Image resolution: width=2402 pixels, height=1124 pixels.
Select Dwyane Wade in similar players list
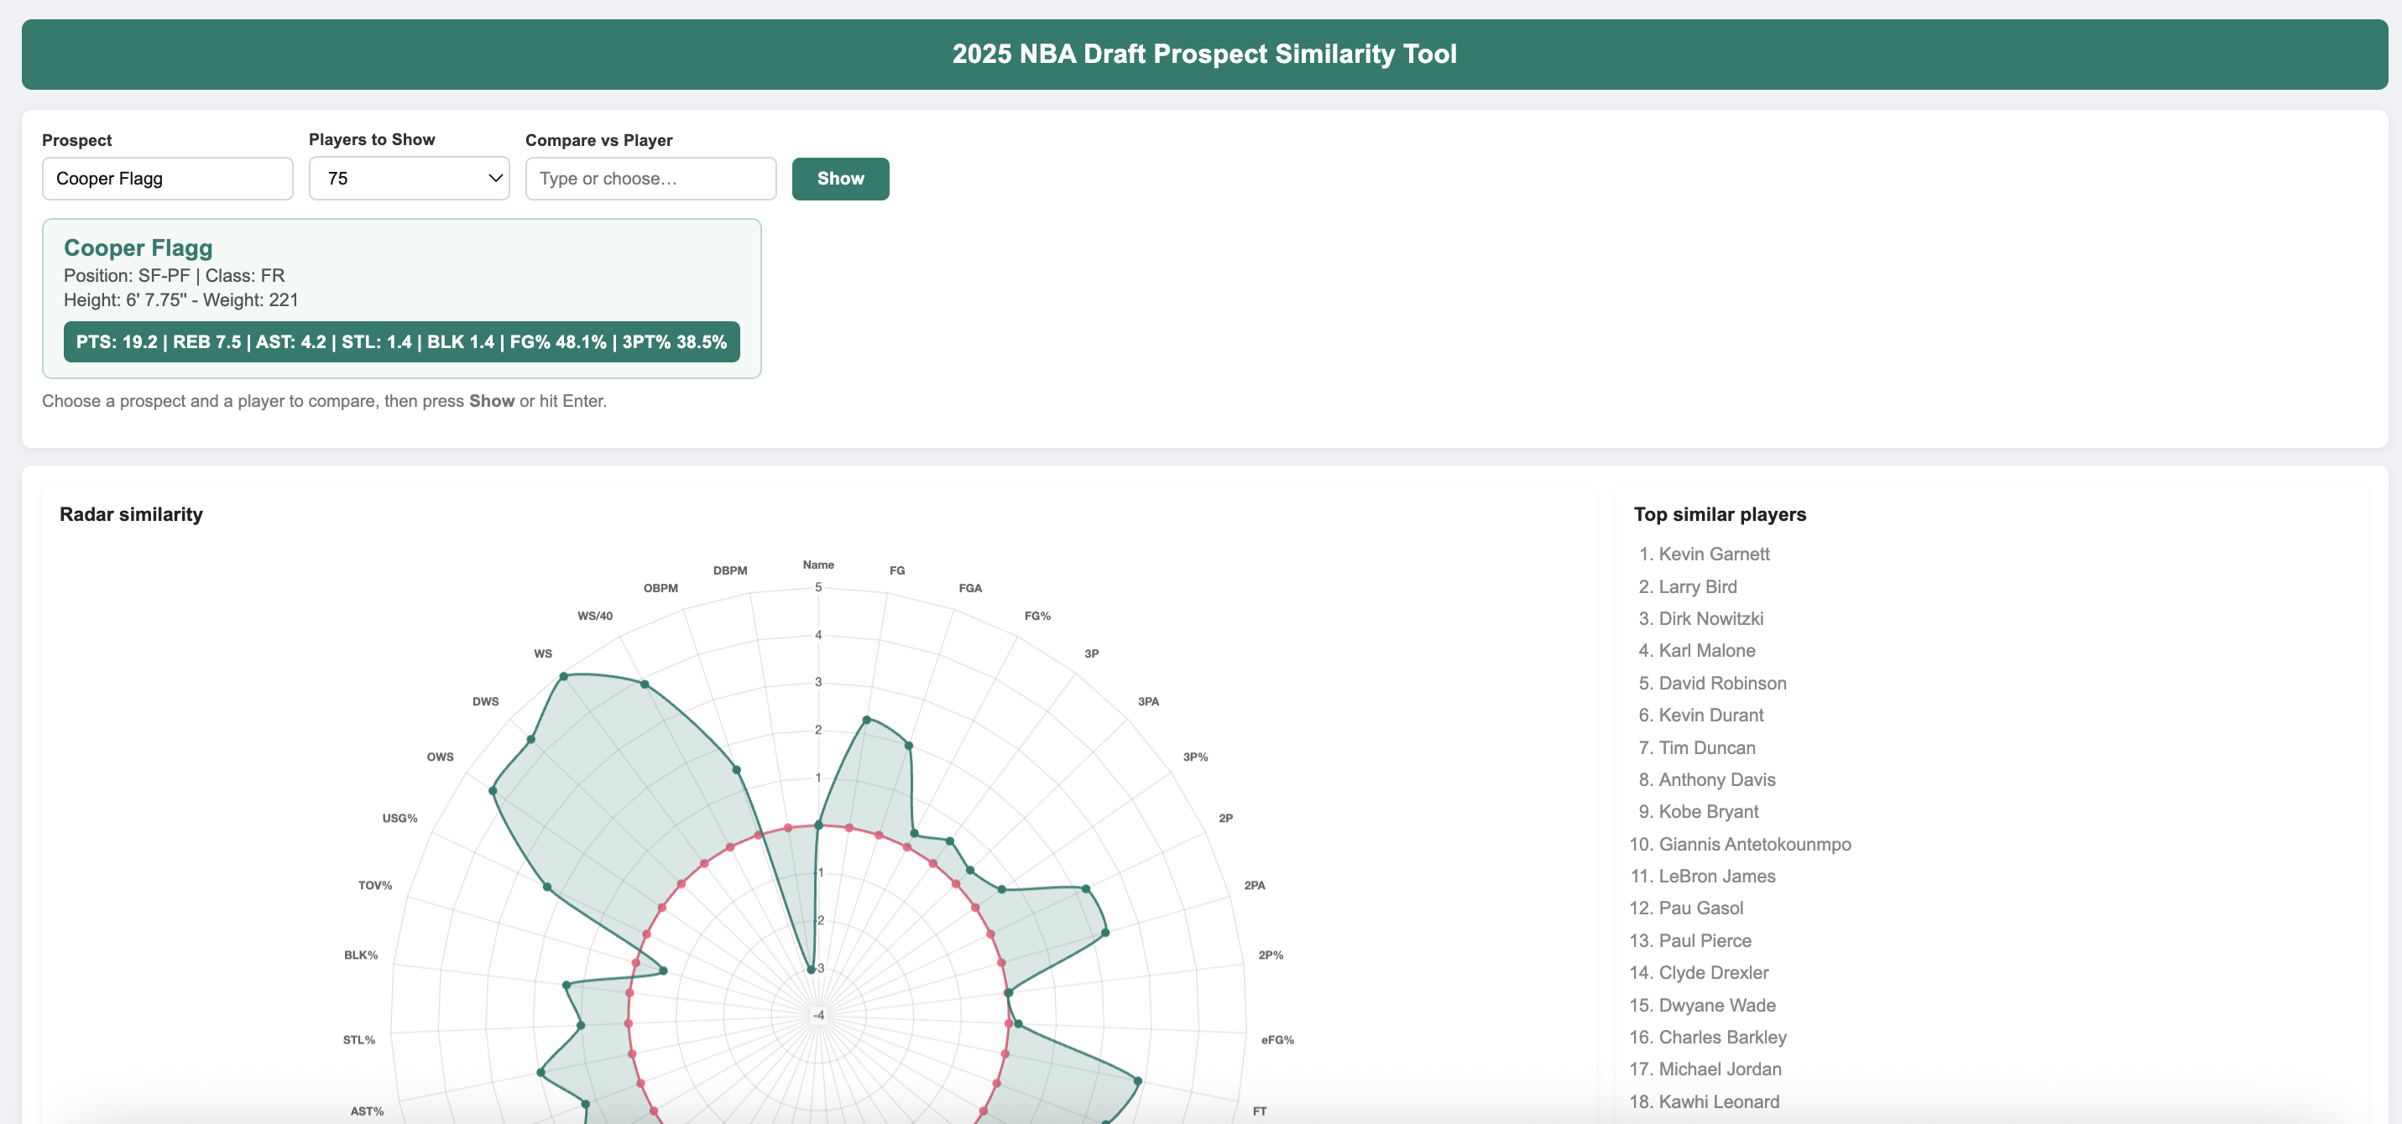pyautogui.click(x=1716, y=1005)
